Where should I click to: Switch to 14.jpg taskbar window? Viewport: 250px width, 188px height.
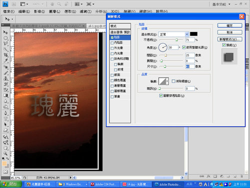pyautogui.click(x=135, y=184)
